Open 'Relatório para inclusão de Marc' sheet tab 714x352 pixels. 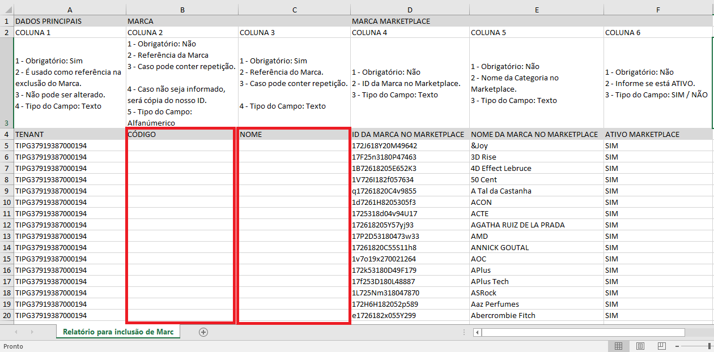point(118,332)
